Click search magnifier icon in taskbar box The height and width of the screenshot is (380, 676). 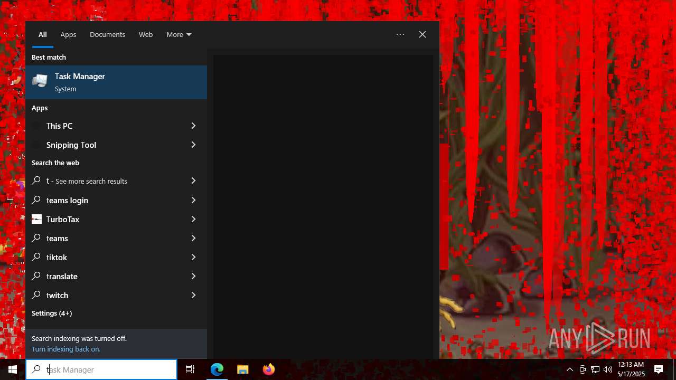36,369
